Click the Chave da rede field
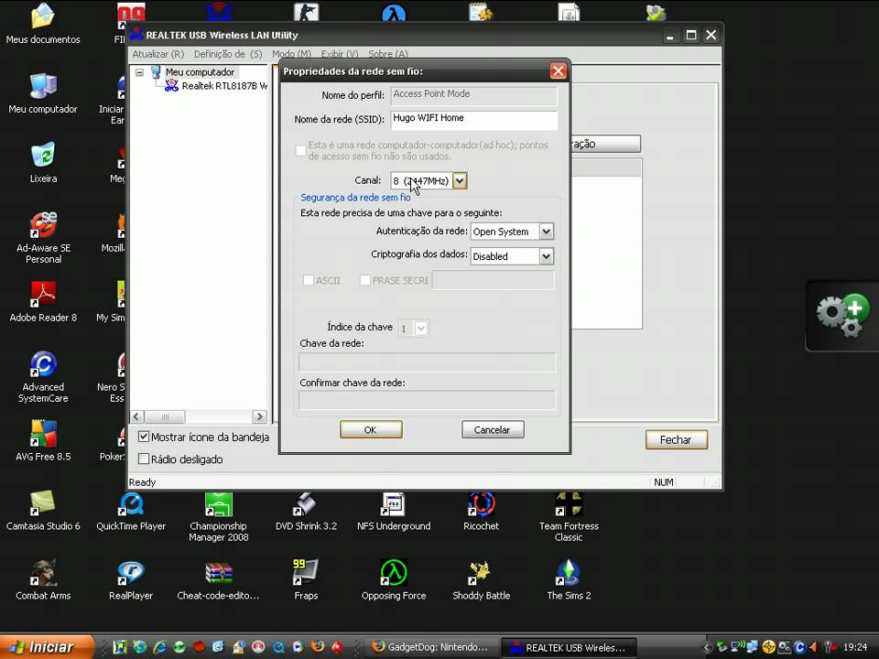 (x=428, y=362)
